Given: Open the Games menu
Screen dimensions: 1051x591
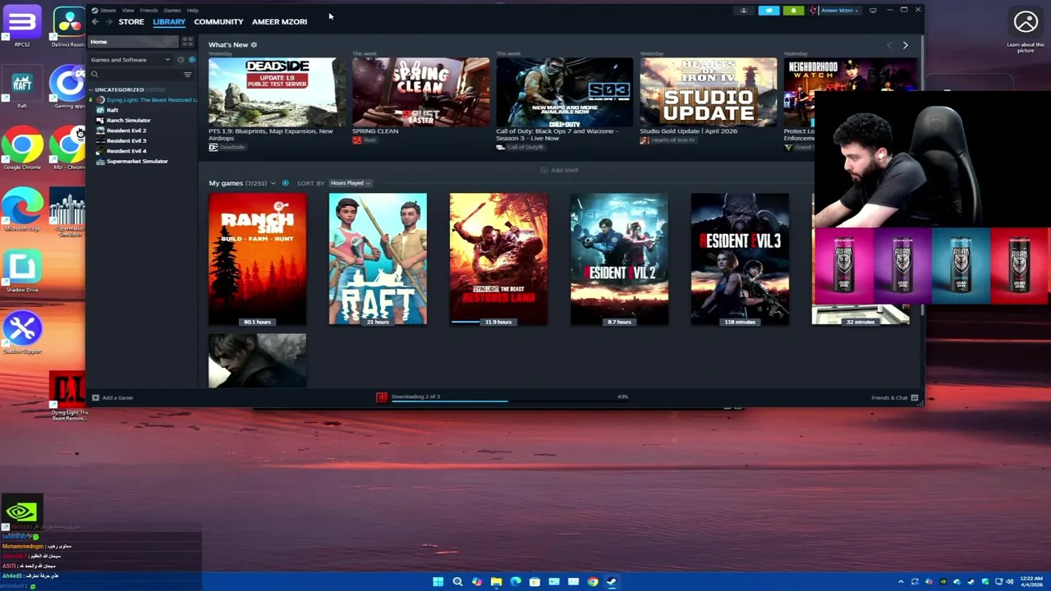Looking at the screenshot, I should pos(172,11).
